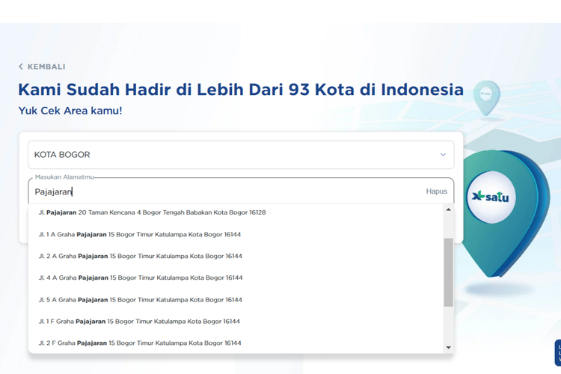561x374 pixels.
Task: Click the back chevron icon beside Kembali
Action: (x=21, y=67)
